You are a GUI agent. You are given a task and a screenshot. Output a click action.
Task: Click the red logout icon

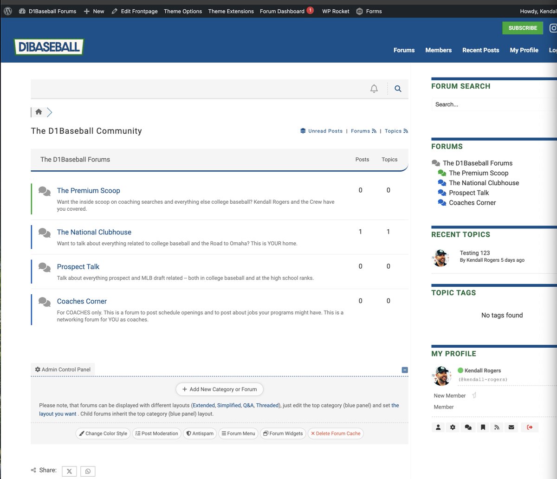tap(530, 427)
